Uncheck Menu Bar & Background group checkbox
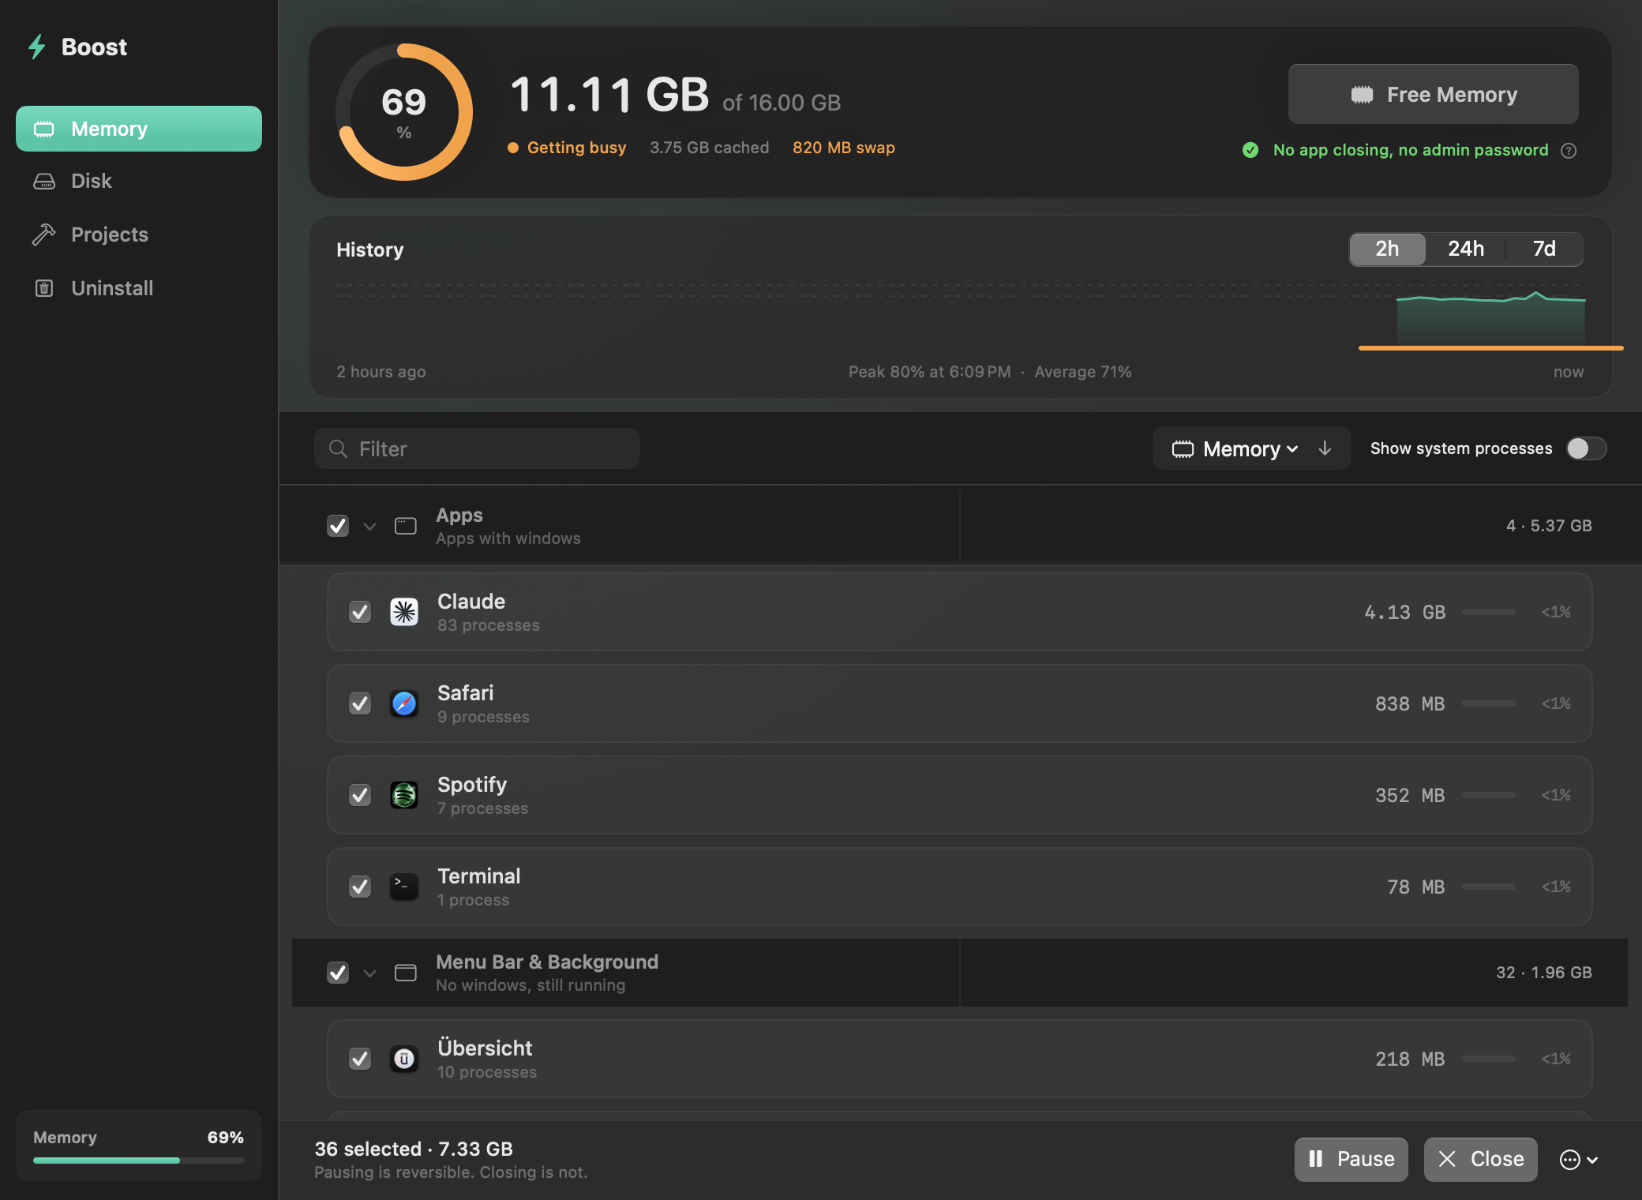The image size is (1642, 1200). 338,973
